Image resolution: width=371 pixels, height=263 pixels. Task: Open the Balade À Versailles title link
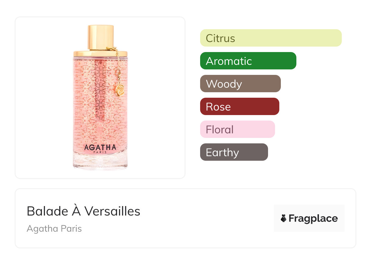click(x=83, y=211)
